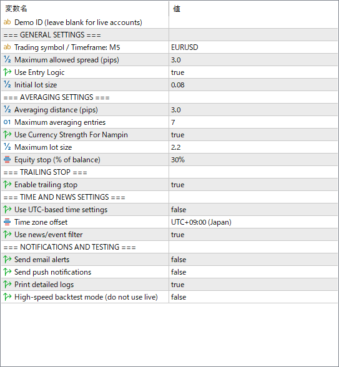The width and height of the screenshot is (339, 367).
Task: Toggle Send email alerts false value
Action: pyautogui.click(x=253, y=260)
